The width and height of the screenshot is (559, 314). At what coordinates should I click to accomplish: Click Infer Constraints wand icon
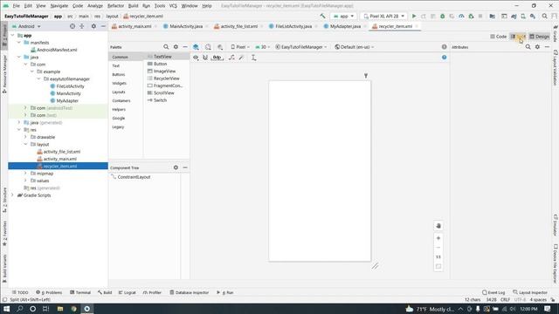(242, 58)
